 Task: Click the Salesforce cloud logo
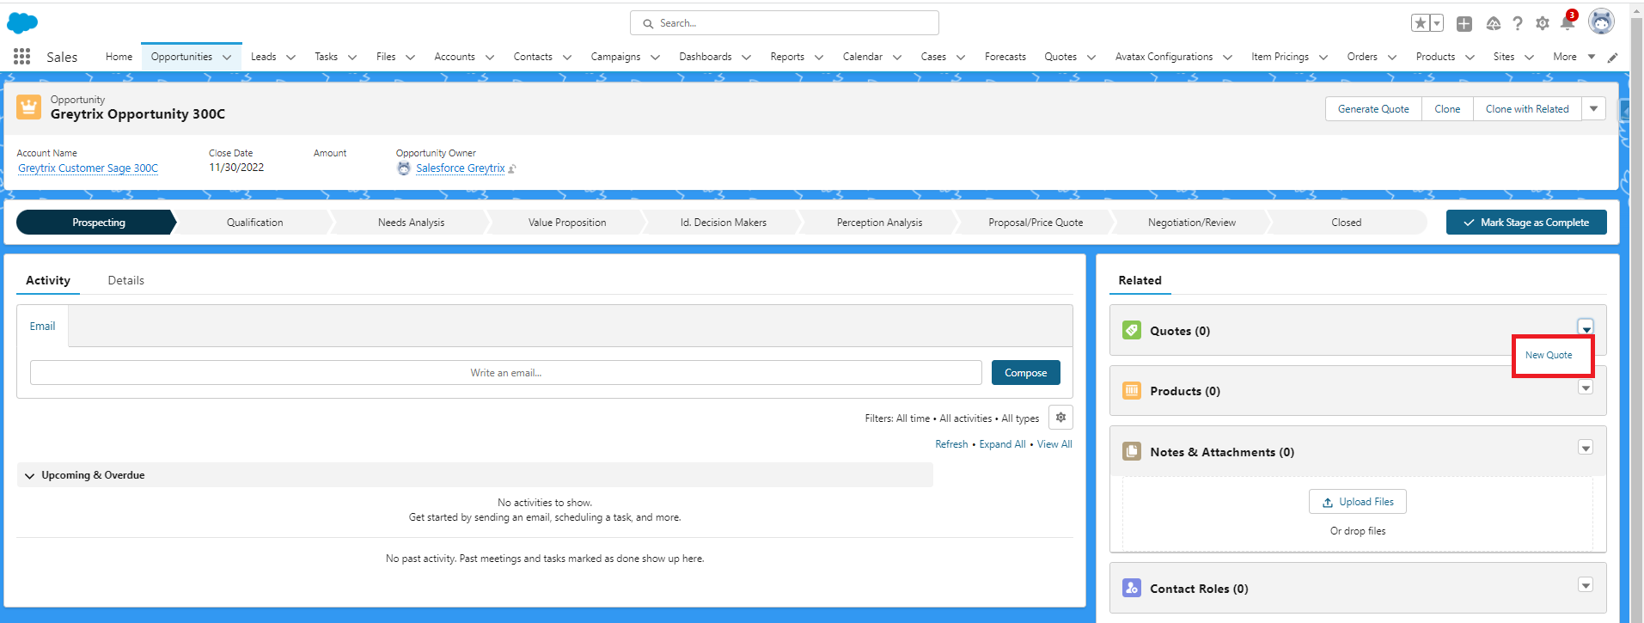pyautogui.click(x=22, y=23)
